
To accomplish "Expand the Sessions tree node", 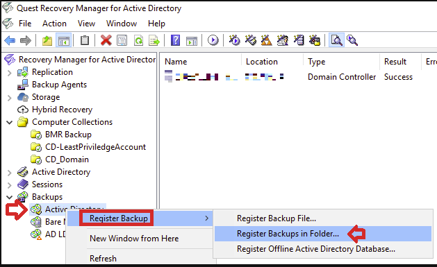I will pyautogui.click(x=10, y=185).
